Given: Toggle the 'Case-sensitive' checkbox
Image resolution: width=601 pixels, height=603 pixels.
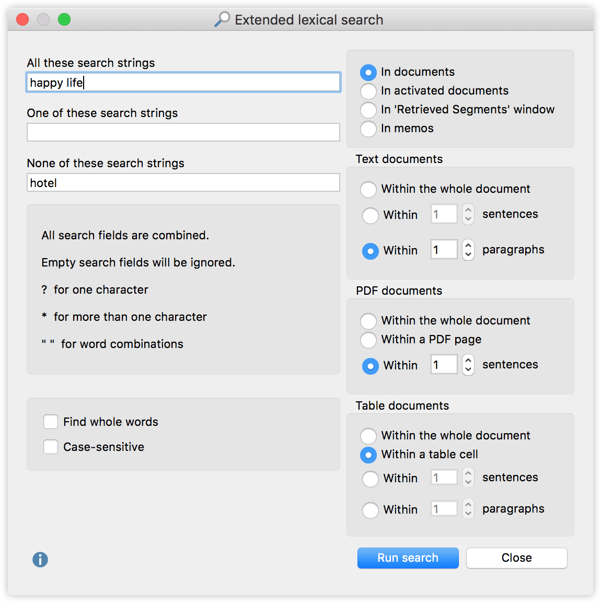Looking at the screenshot, I should click(51, 447).
